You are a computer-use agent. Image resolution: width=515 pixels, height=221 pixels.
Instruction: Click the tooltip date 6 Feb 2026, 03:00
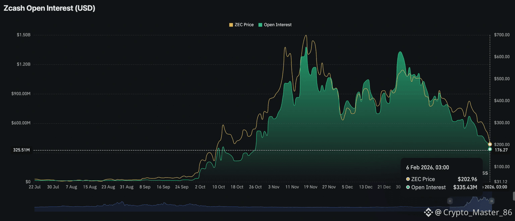(x=427, y=167)
